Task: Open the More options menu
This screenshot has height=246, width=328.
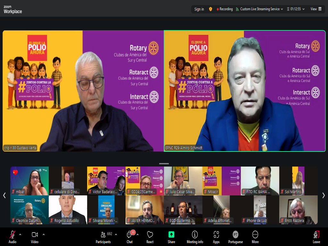Action: 255,237
